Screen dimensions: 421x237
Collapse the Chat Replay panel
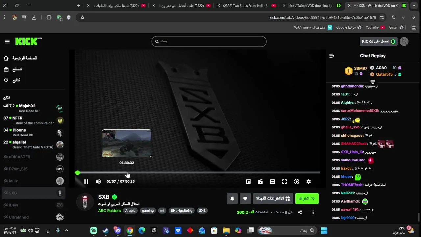[332, 56]
